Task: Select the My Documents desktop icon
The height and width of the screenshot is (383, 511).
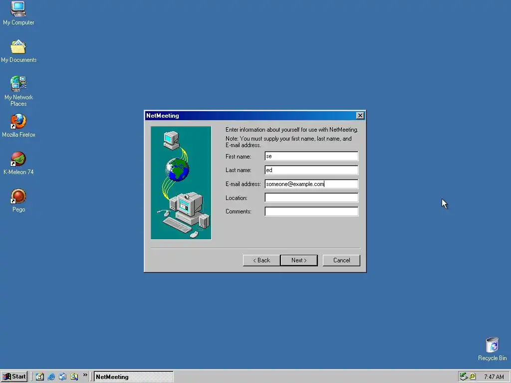Action: (x=18, y=51)
